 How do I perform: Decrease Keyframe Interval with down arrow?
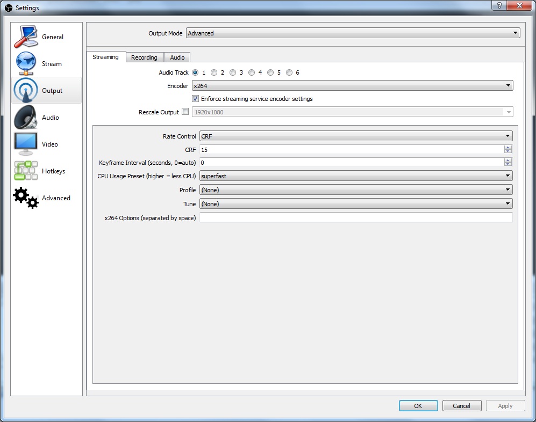click(x=508, y=164)
